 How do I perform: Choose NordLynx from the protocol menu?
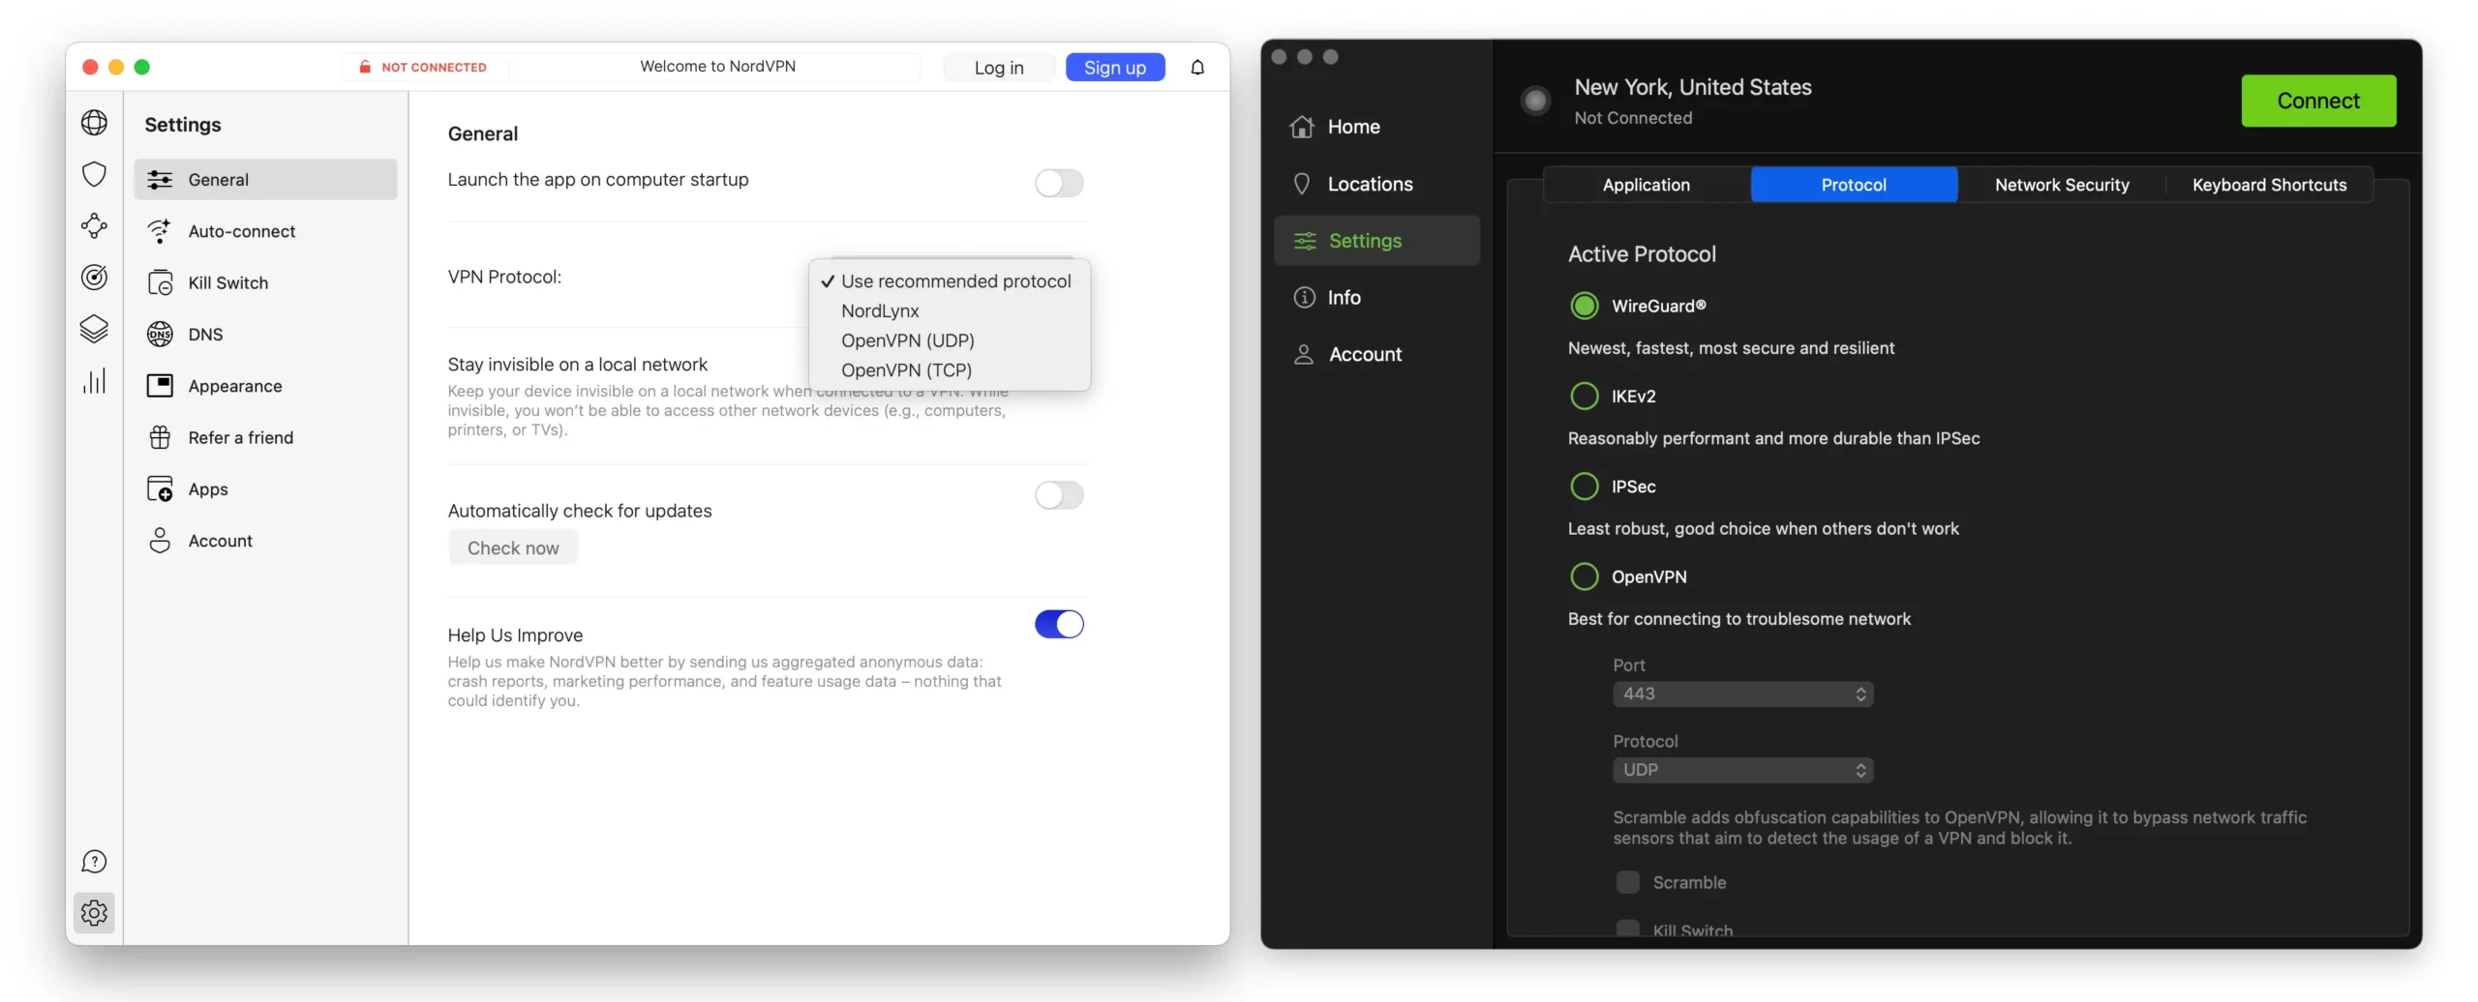pos(950,311)
